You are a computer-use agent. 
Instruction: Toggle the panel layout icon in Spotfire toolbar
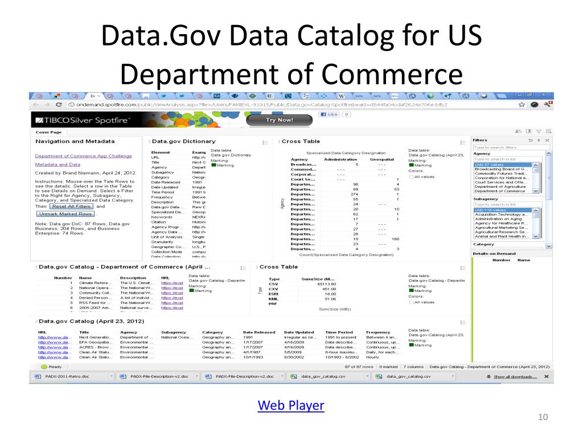pos(528,131)
